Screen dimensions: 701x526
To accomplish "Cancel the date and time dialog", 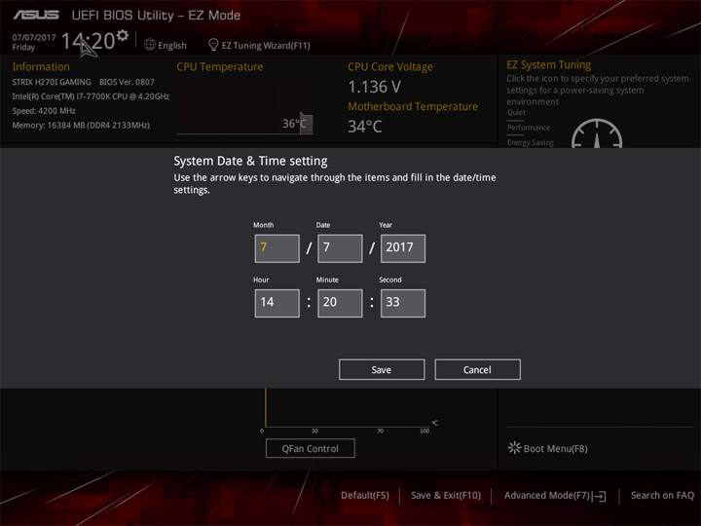I will pyautogui.click(x=477, y=369).
